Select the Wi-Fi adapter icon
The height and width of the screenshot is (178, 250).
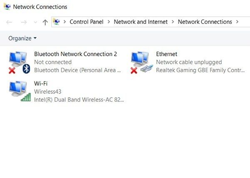19,90
